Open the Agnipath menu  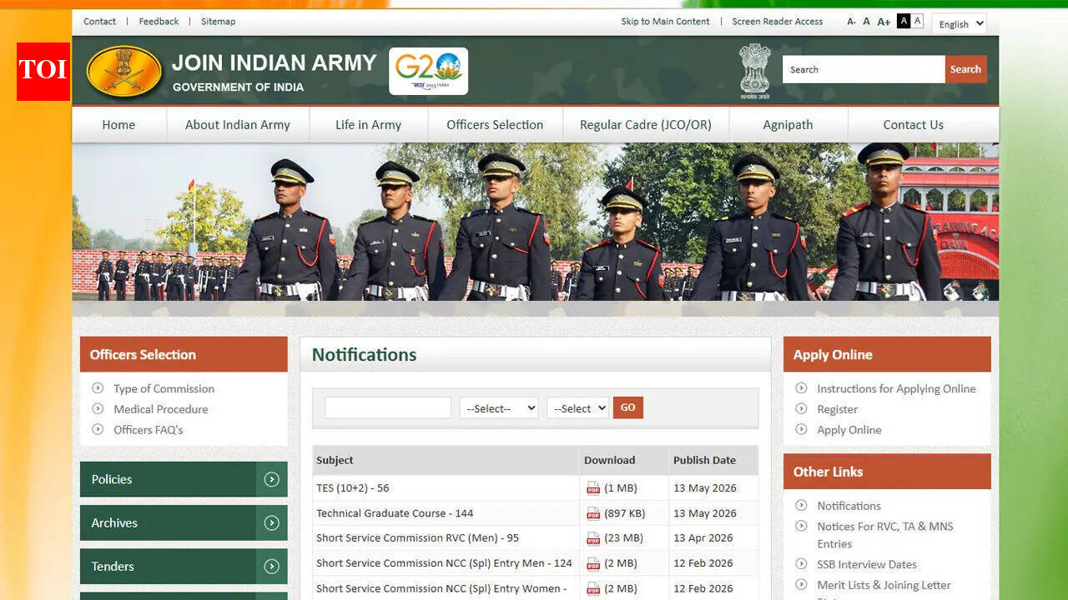[788, 125]
